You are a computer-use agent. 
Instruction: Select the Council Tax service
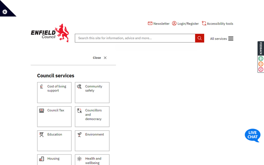[54, 117]
